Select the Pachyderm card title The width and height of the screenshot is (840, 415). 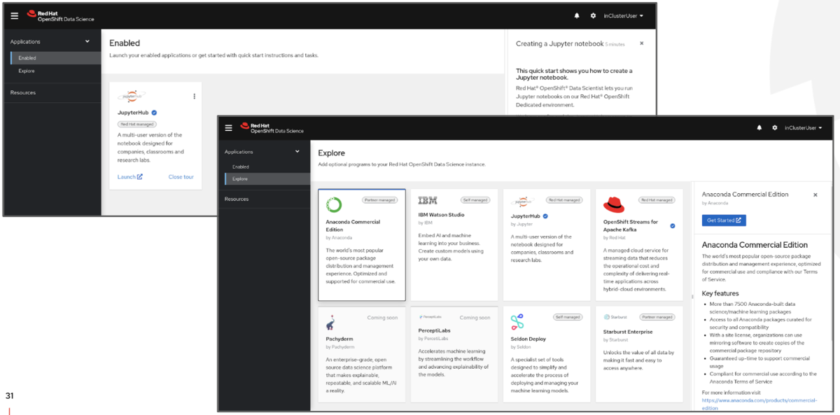pyautogui.click(x=339, y=339)
